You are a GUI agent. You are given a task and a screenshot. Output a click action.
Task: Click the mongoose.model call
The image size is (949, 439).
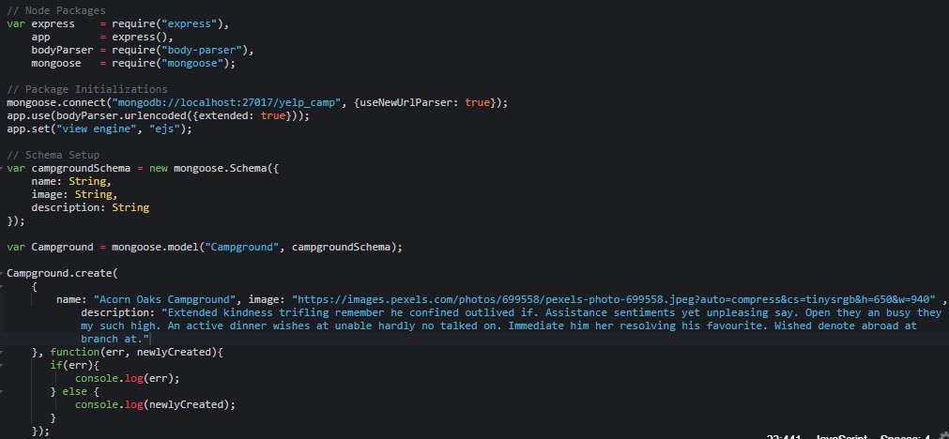click(x=156, y=248)
